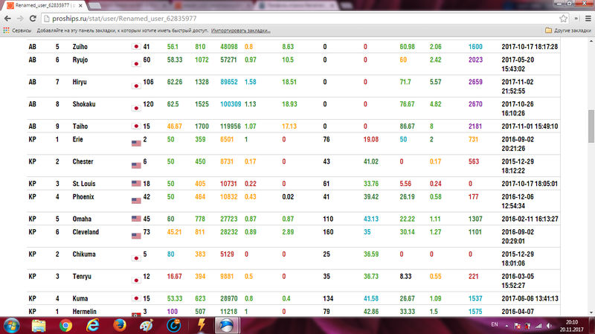Click the browser back arrow
This screenshot has width=595, height=334.
coord(8,18)
